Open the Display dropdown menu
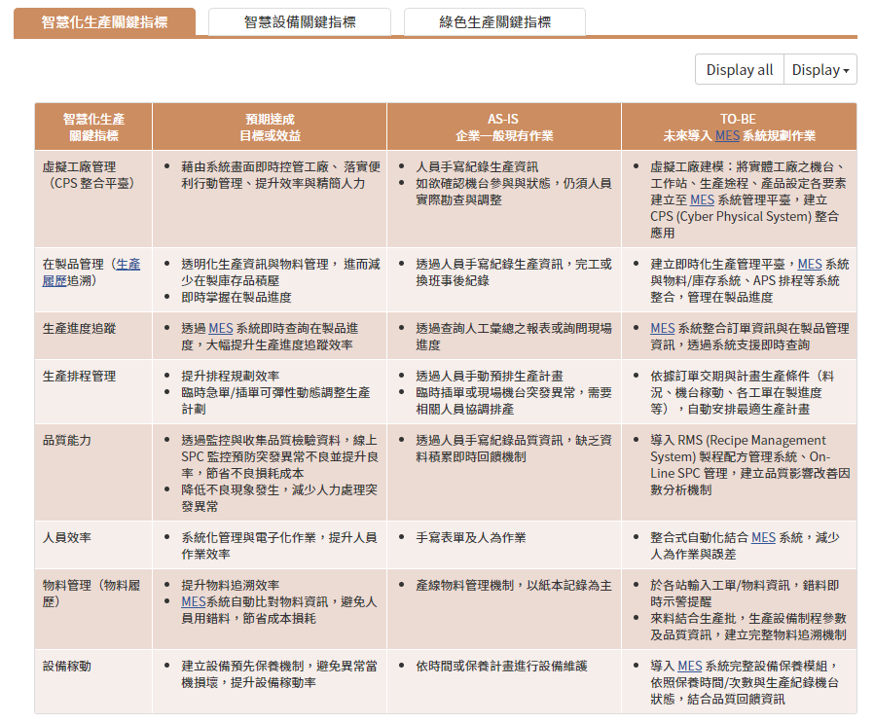The width and height of the screenshot is (874, 723). coord(820,70)
